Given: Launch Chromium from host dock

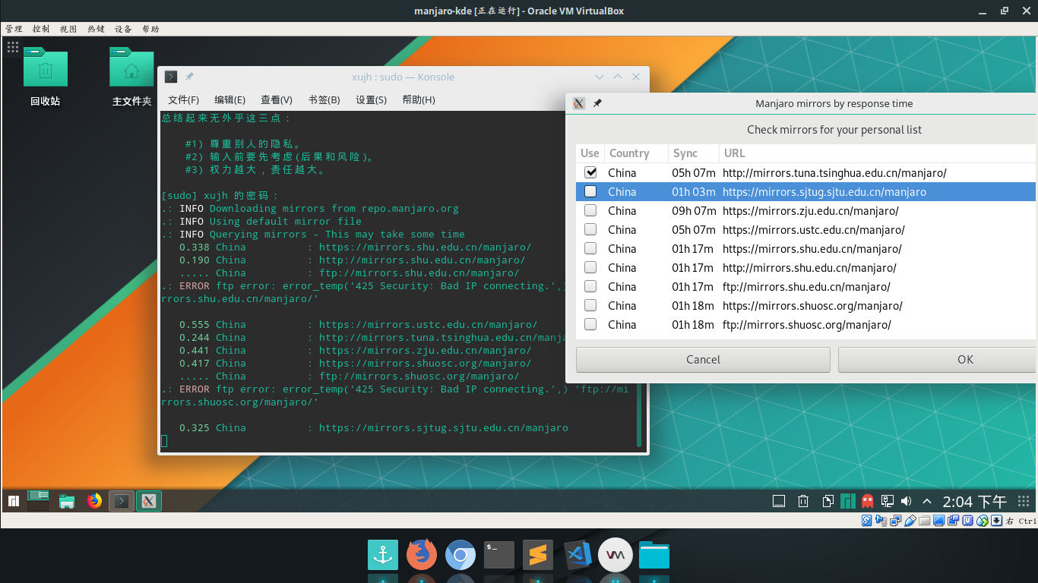Looking at the screenshot, I should click(x=460, y=556).
